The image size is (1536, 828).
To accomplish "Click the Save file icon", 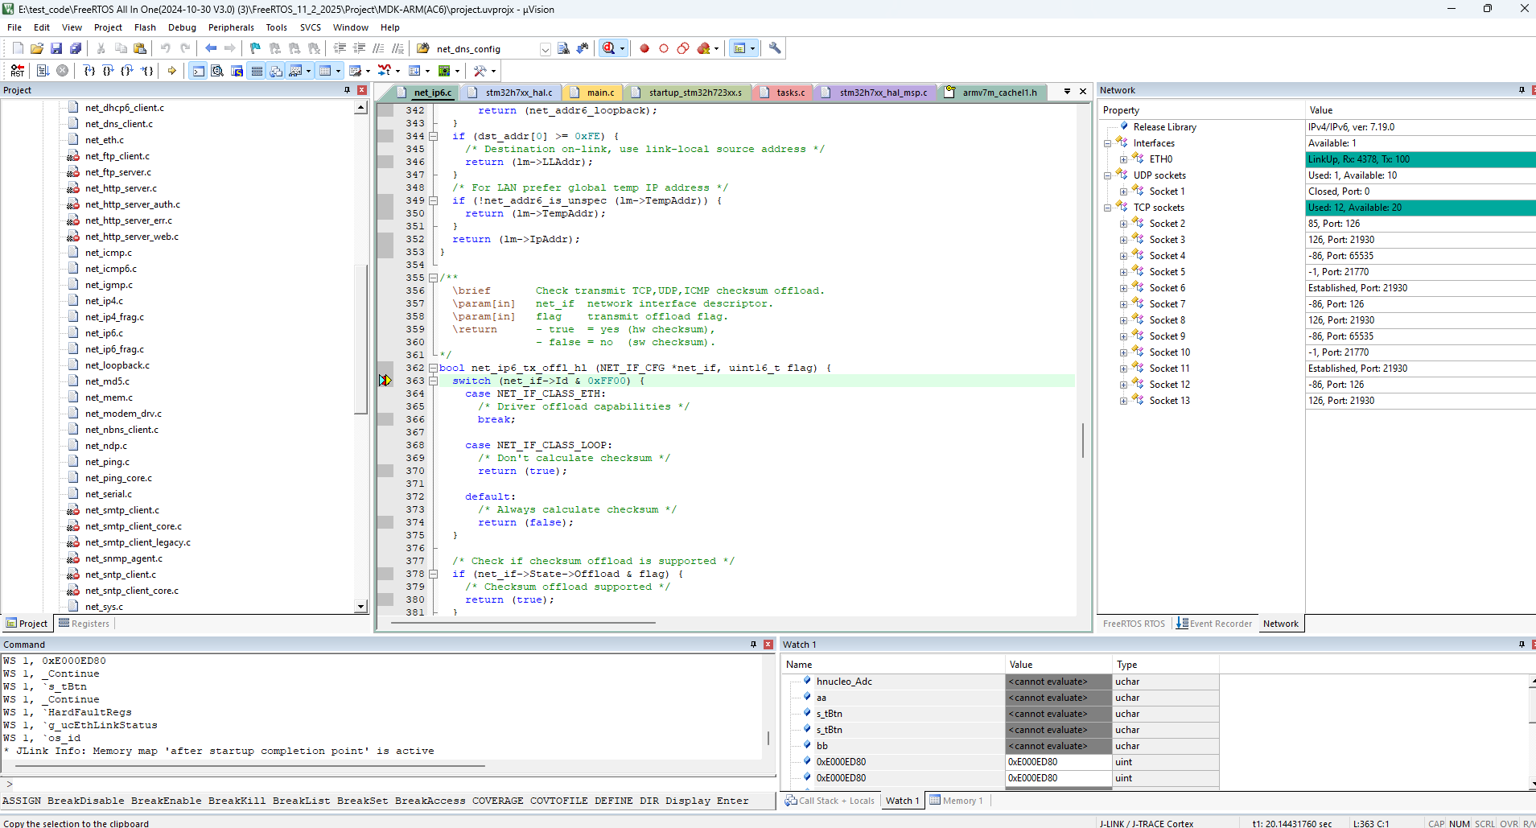I will pyautogui.click(x=56, y=48).
